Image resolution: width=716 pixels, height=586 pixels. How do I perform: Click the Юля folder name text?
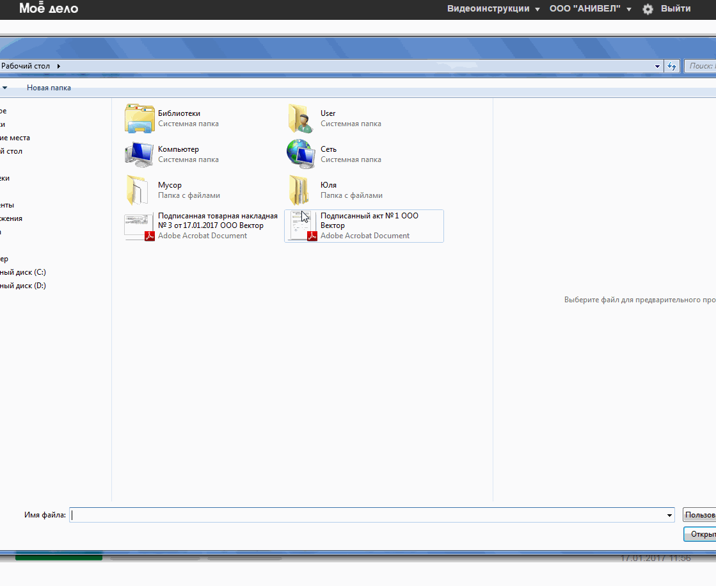point(328,185)
